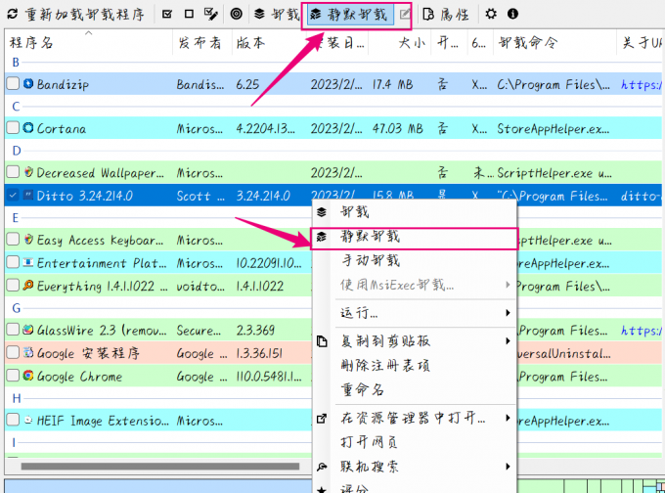Choose 删除注册表项 in the context menu
The width and height of the screenshot is (665, 493).
point(414,365)
